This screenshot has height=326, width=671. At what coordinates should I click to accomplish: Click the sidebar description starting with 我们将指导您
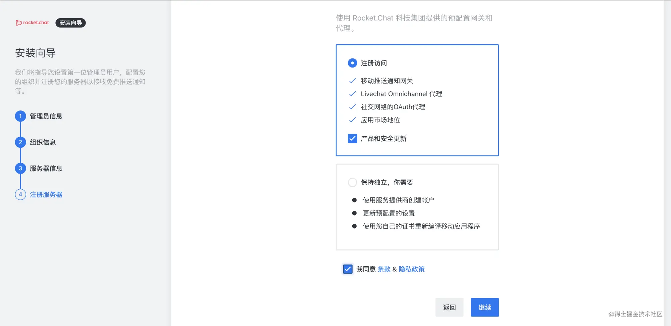80,82
